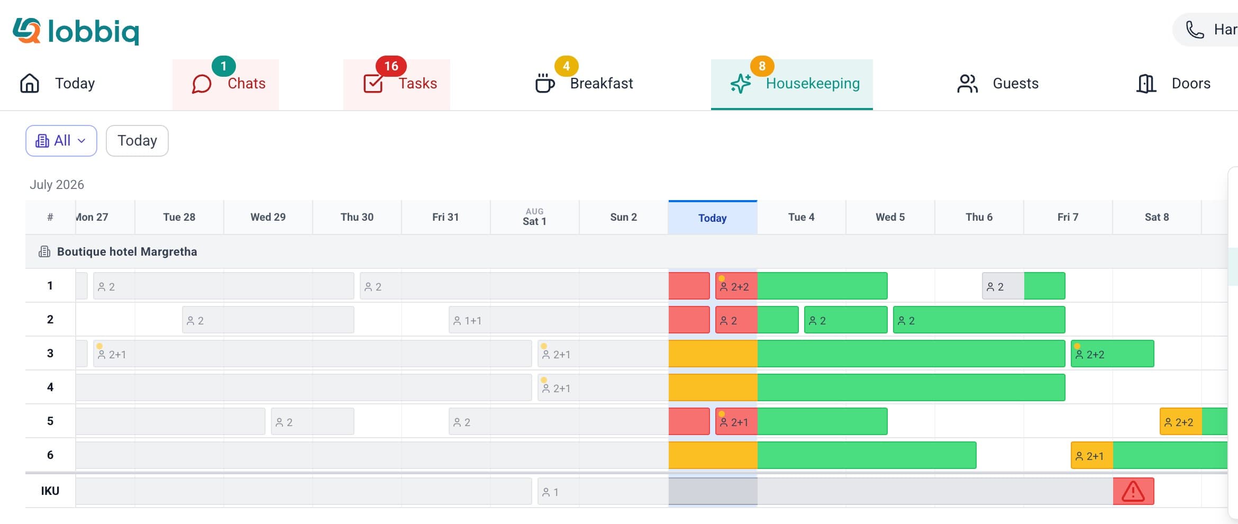Select the Tue 4 column header

tap(802, 217)
